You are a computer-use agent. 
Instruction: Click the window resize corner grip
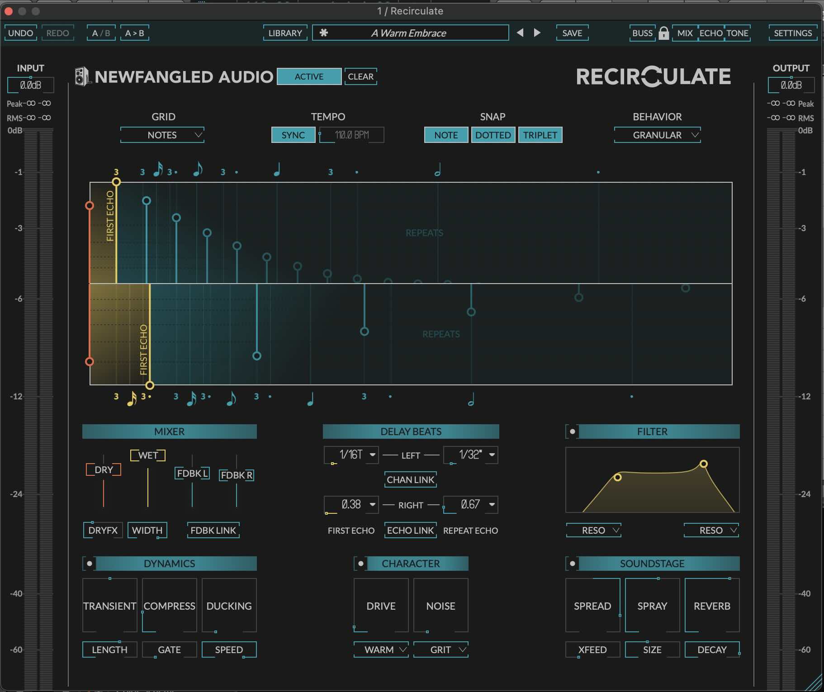[x=814, y=683]
